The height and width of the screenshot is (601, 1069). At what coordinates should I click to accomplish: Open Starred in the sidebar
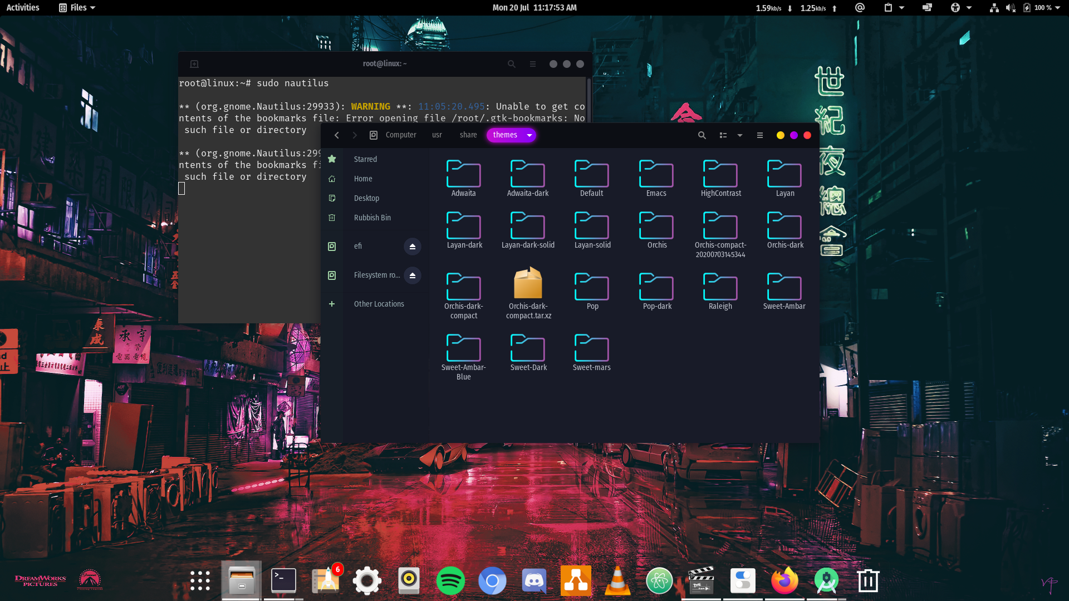pos(365,159)
